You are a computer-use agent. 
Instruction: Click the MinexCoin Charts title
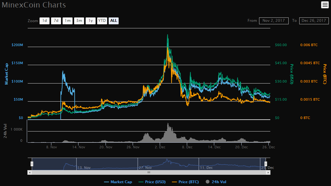(34, 5)
